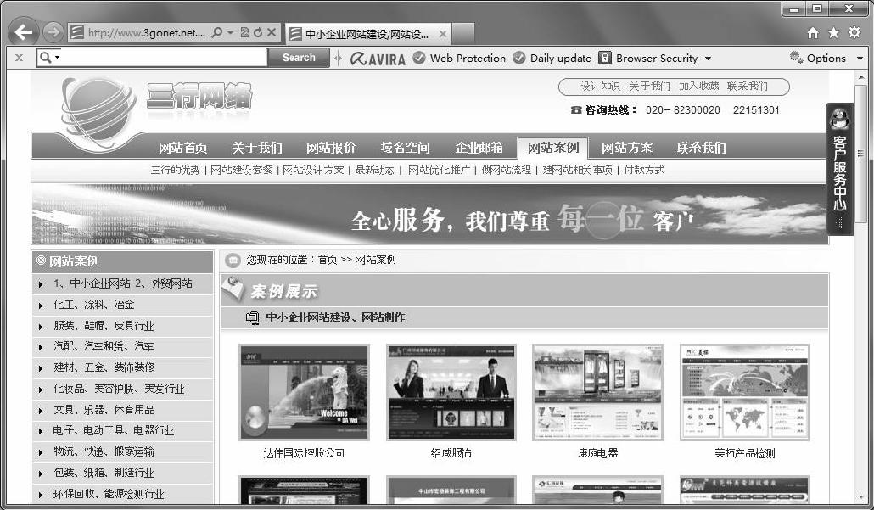Expand the 汽配、汽车租赁、汽车 category arrow
The height and width of the screenshot is (510, 874).
coord(41,347)
